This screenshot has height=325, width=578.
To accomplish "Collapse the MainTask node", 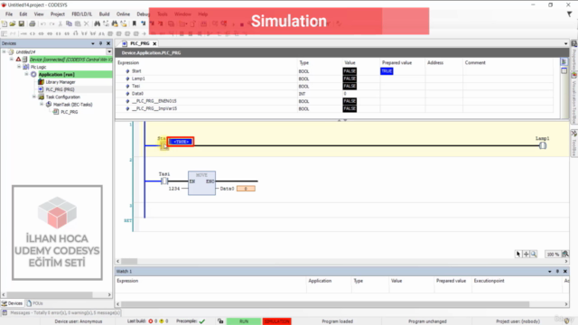I will coord(42,105).
